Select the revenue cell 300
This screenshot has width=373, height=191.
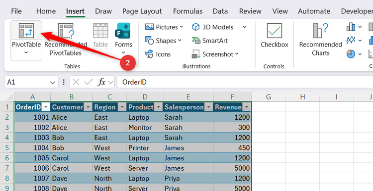click(x=232, y=128)
